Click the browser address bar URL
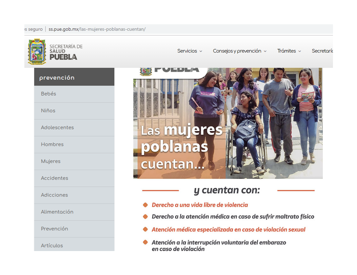Screen dimensions: 357x275 pos(97,29)
